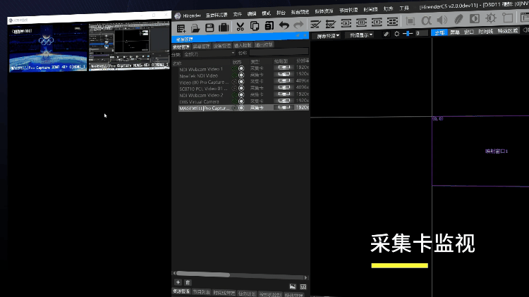Click the right arrow of horizontal scrollbar
The width and height of the screenshot is (529, 297).
306,277
